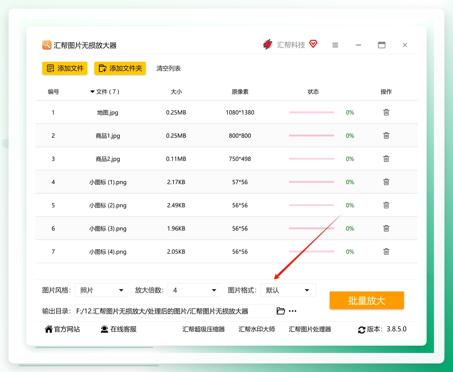
Task: Open 汇帮图片处理器 link
Action: coord(310,329)
